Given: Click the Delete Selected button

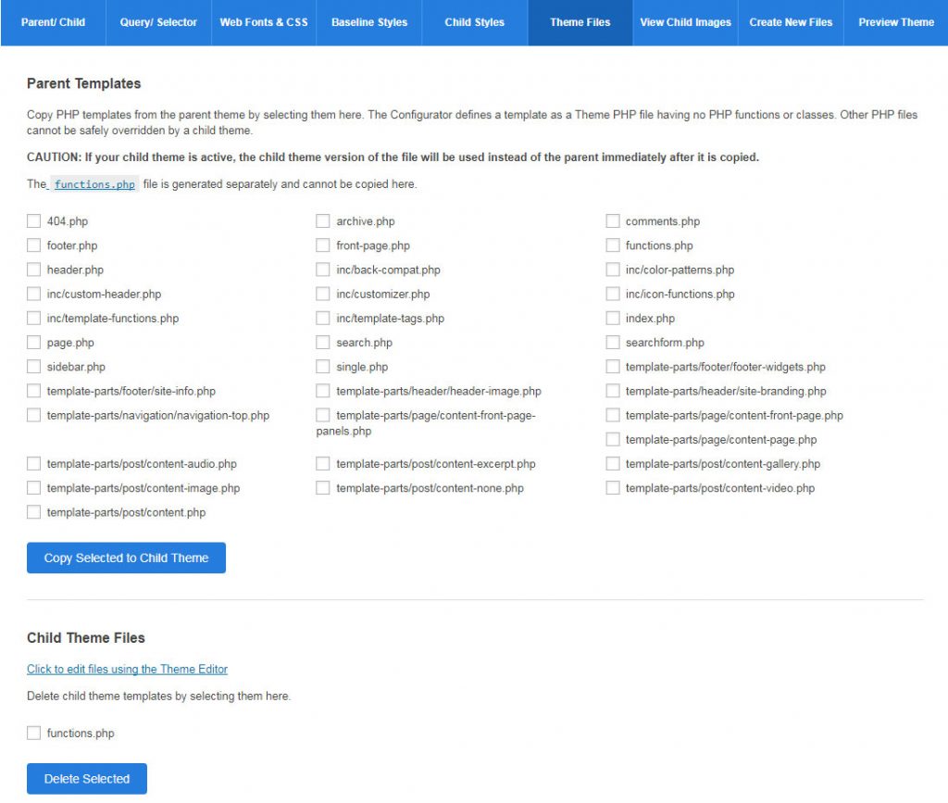Looking at the screenshot, I should [x=86, y=779].
